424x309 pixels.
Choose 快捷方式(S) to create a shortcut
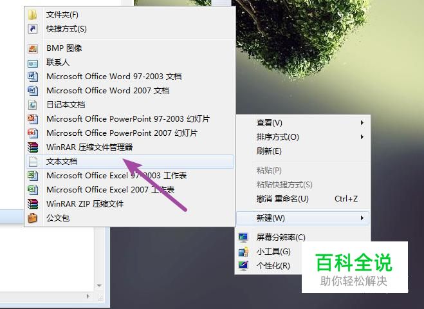130,29
